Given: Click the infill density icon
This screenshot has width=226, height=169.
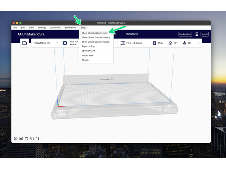Looking at the screenshot, I should (x=154, y=43).
